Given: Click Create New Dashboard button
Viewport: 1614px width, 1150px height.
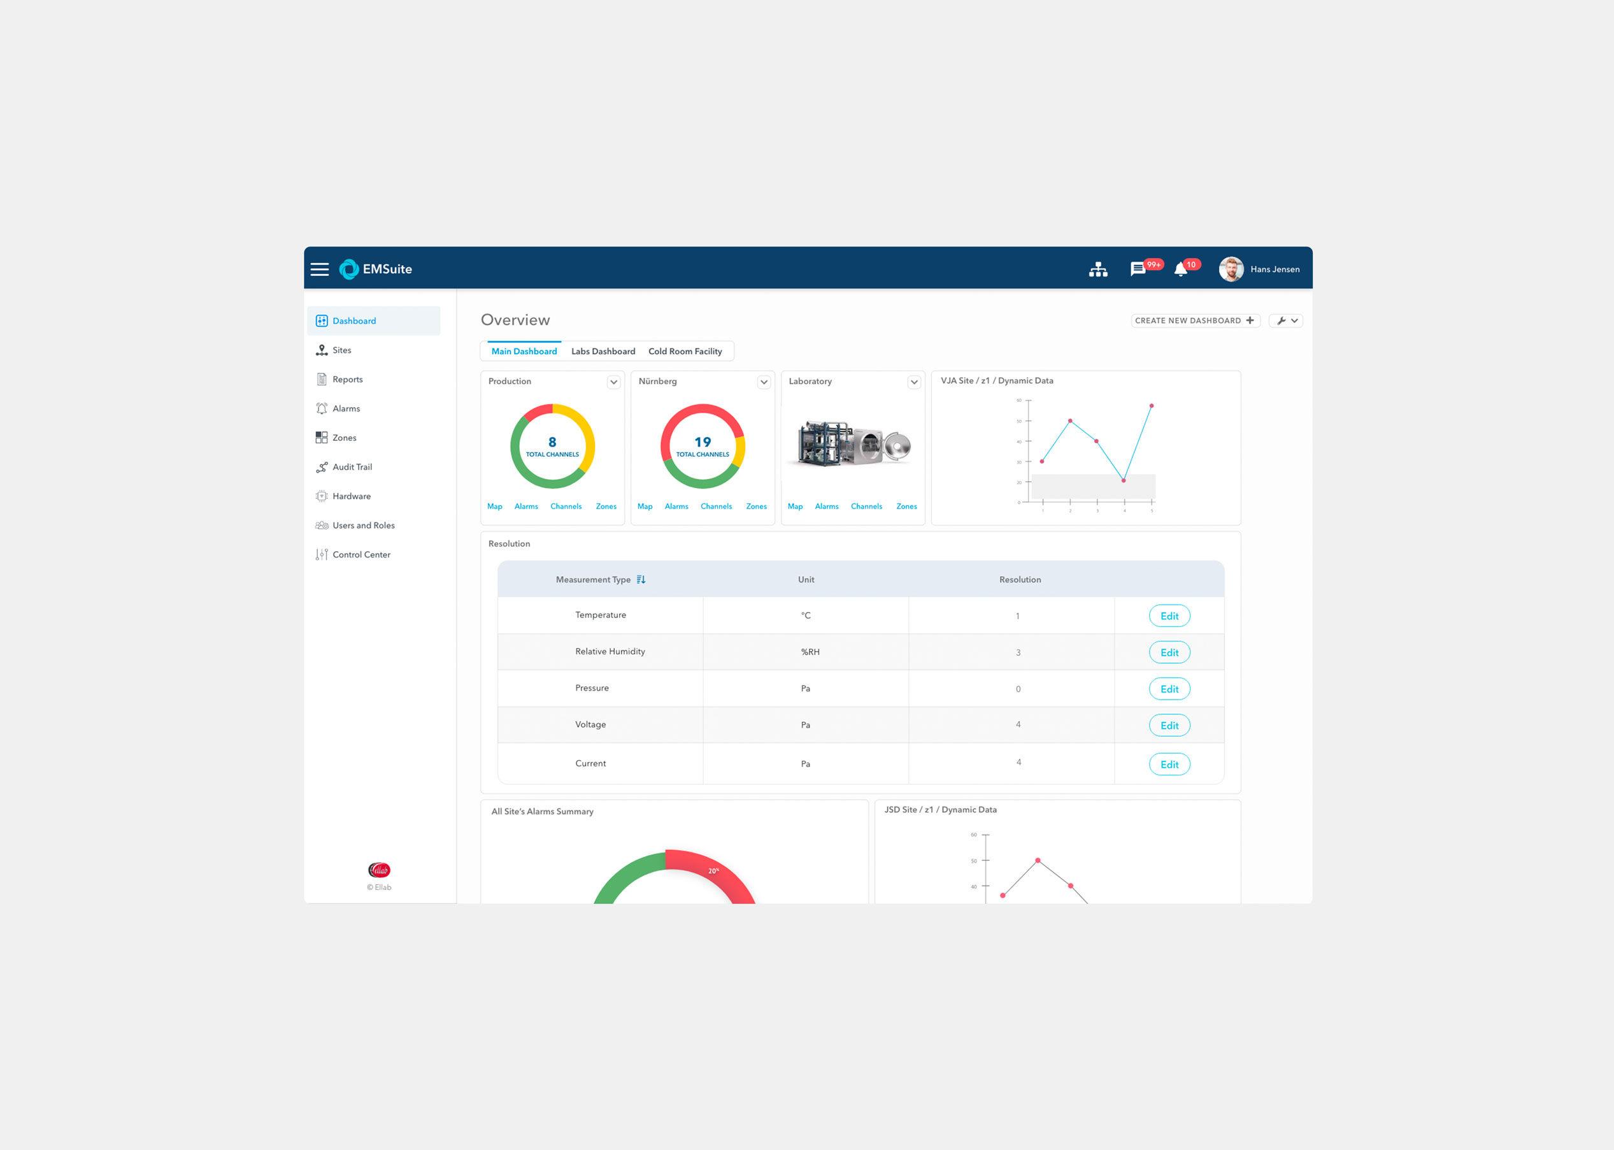Looking at the screenshot, I should (x=1194, y=320).
